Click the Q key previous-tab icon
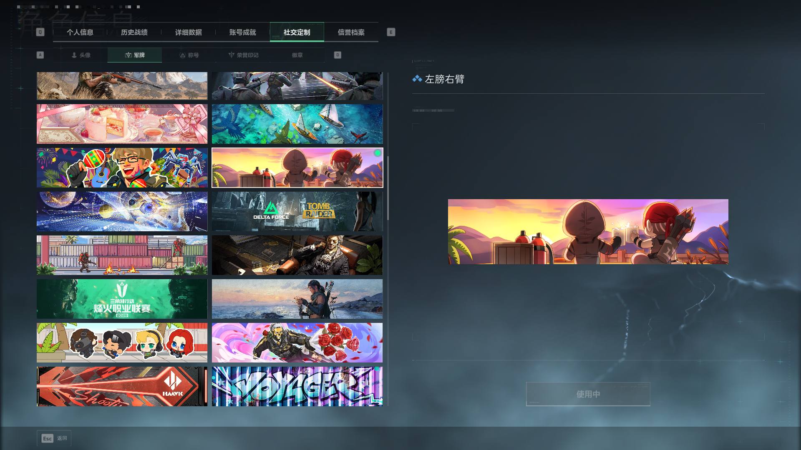 coord(40,32)
